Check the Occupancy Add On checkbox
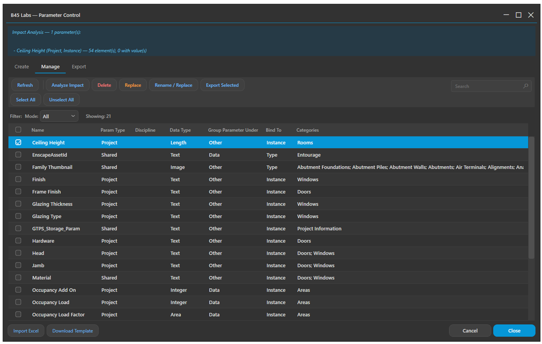This screenshot has width=542, height=344. (18, 289)
